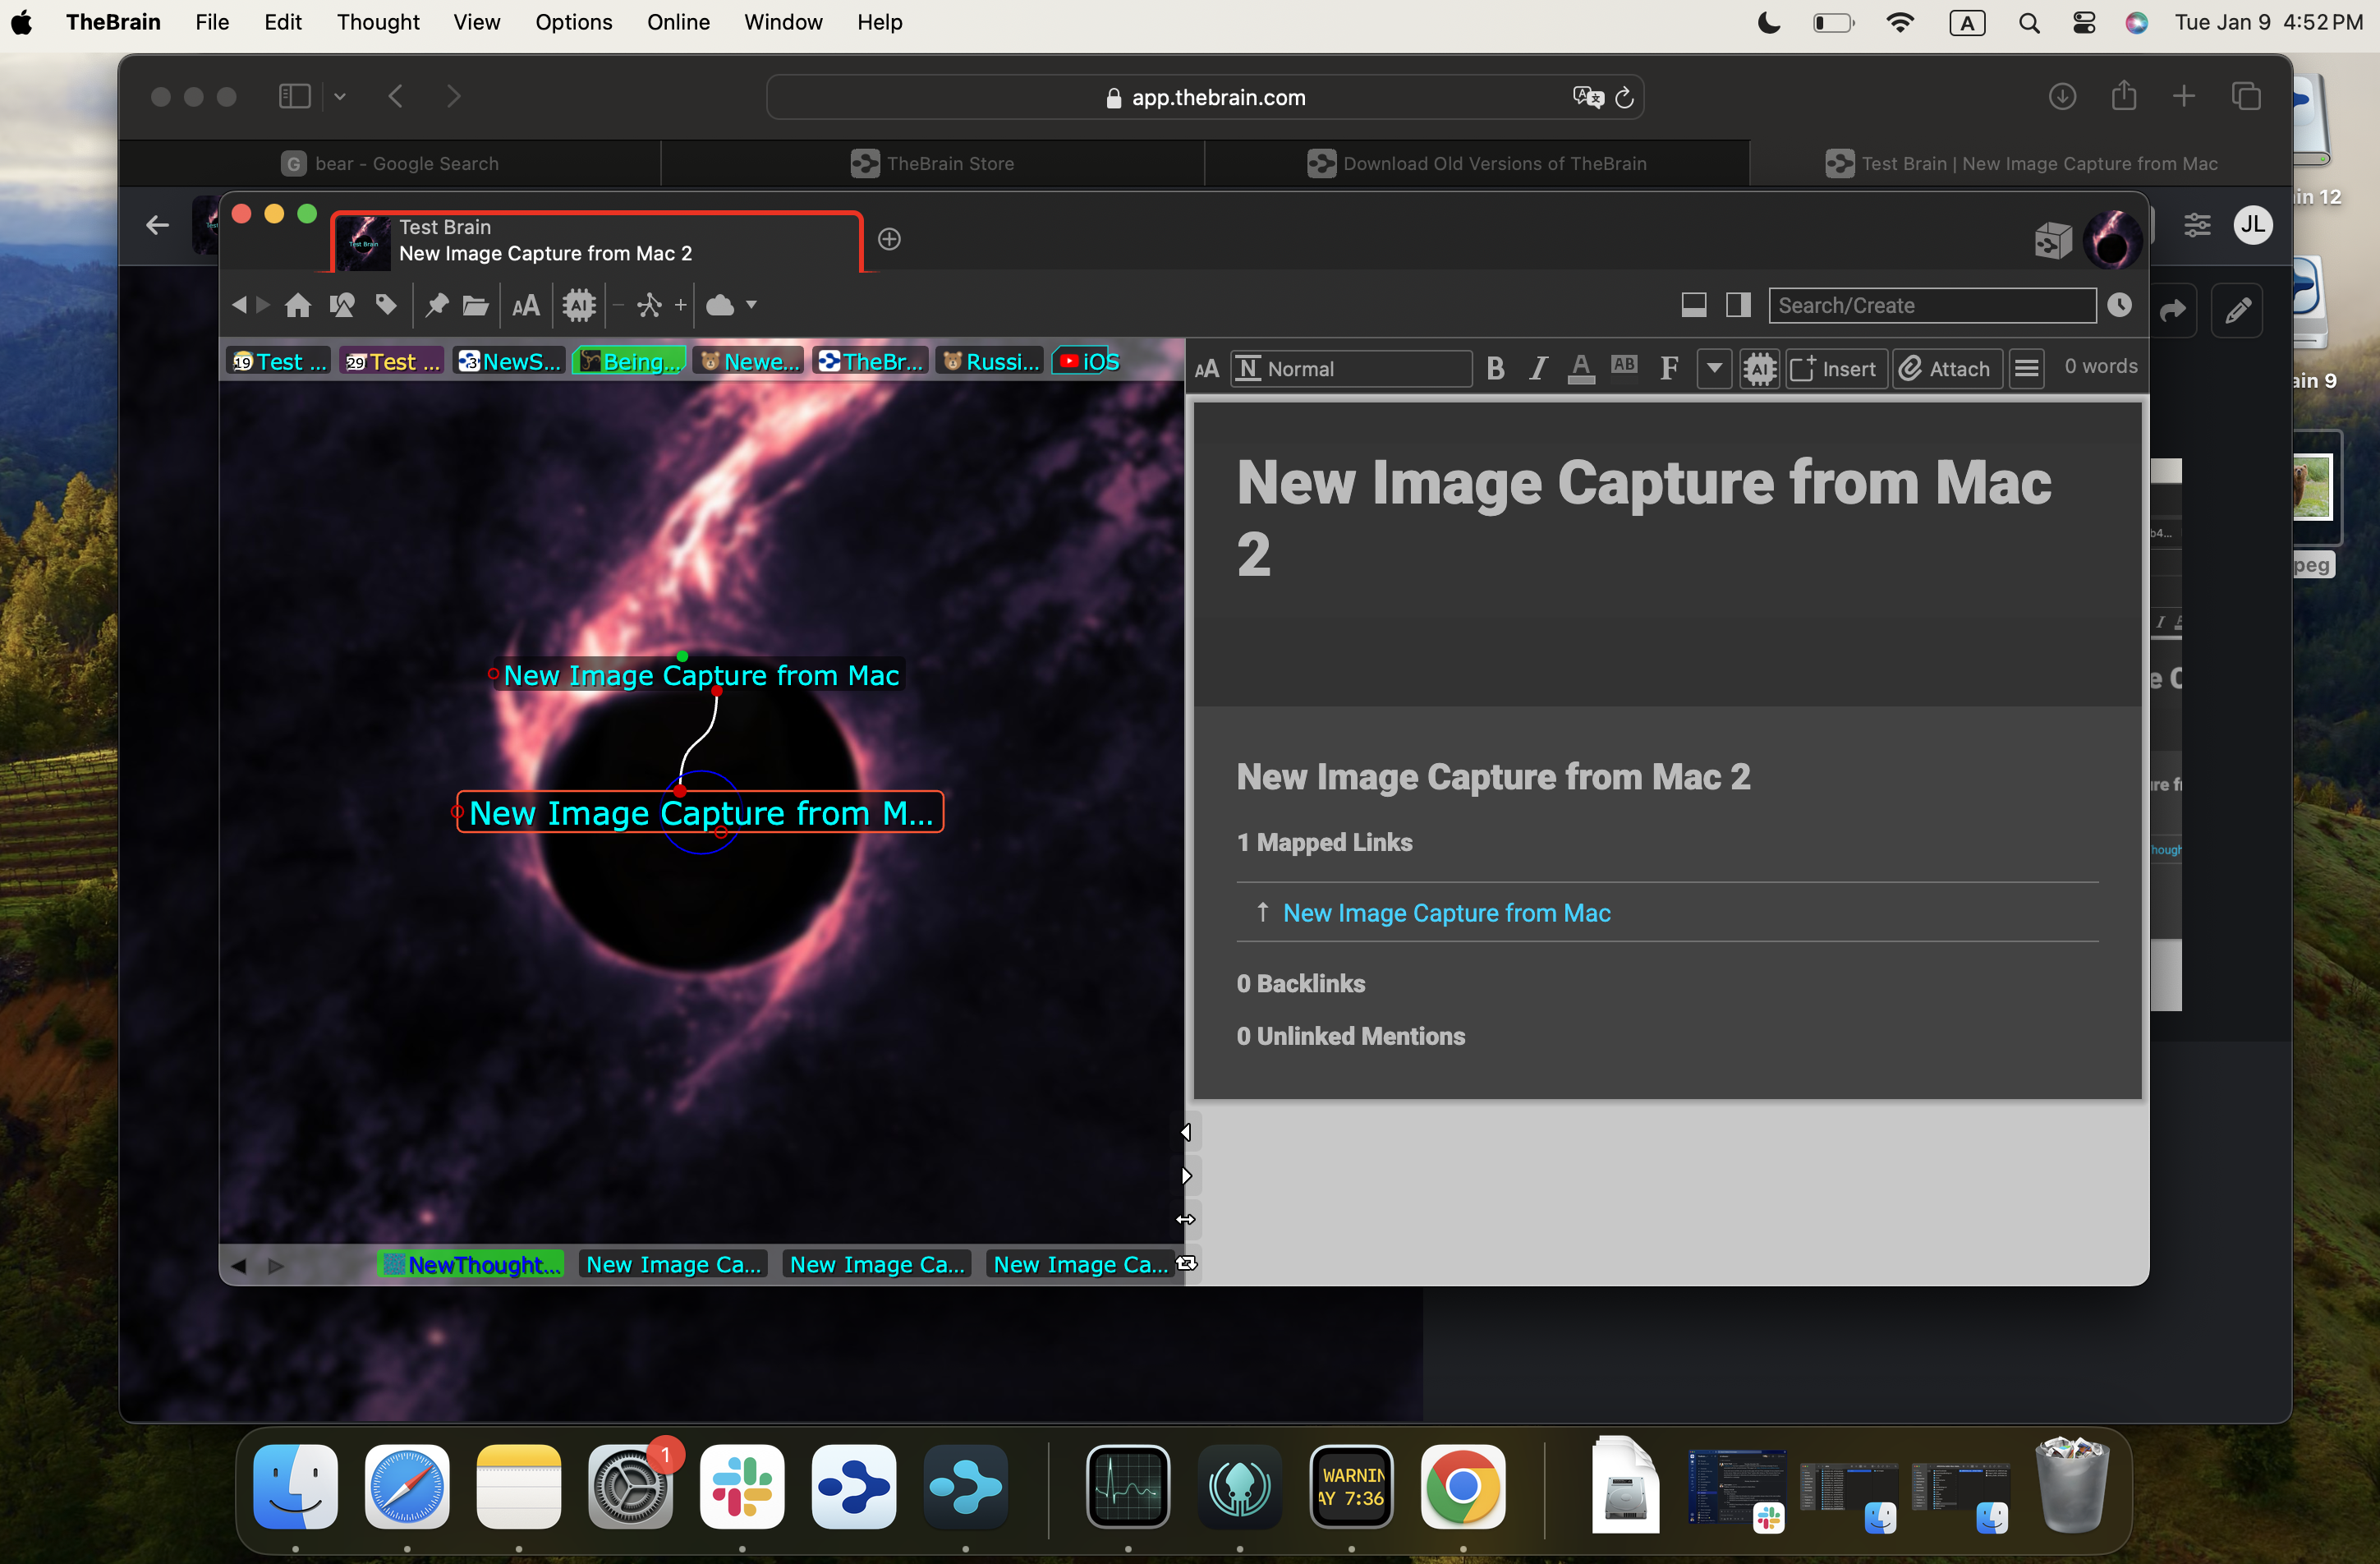Open the history clock icon
The width and height of the screenshot is (2380, 1564).
coord(2119,305)
